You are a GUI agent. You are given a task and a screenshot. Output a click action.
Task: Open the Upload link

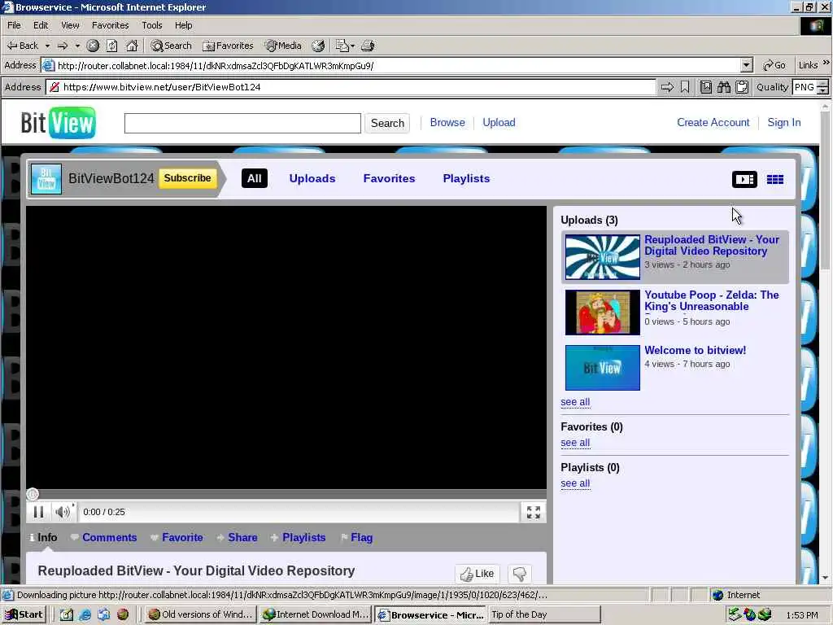click(499, 122)
